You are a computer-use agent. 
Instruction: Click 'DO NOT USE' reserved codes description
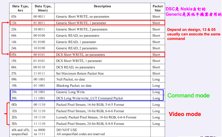(x=81, y=132)
